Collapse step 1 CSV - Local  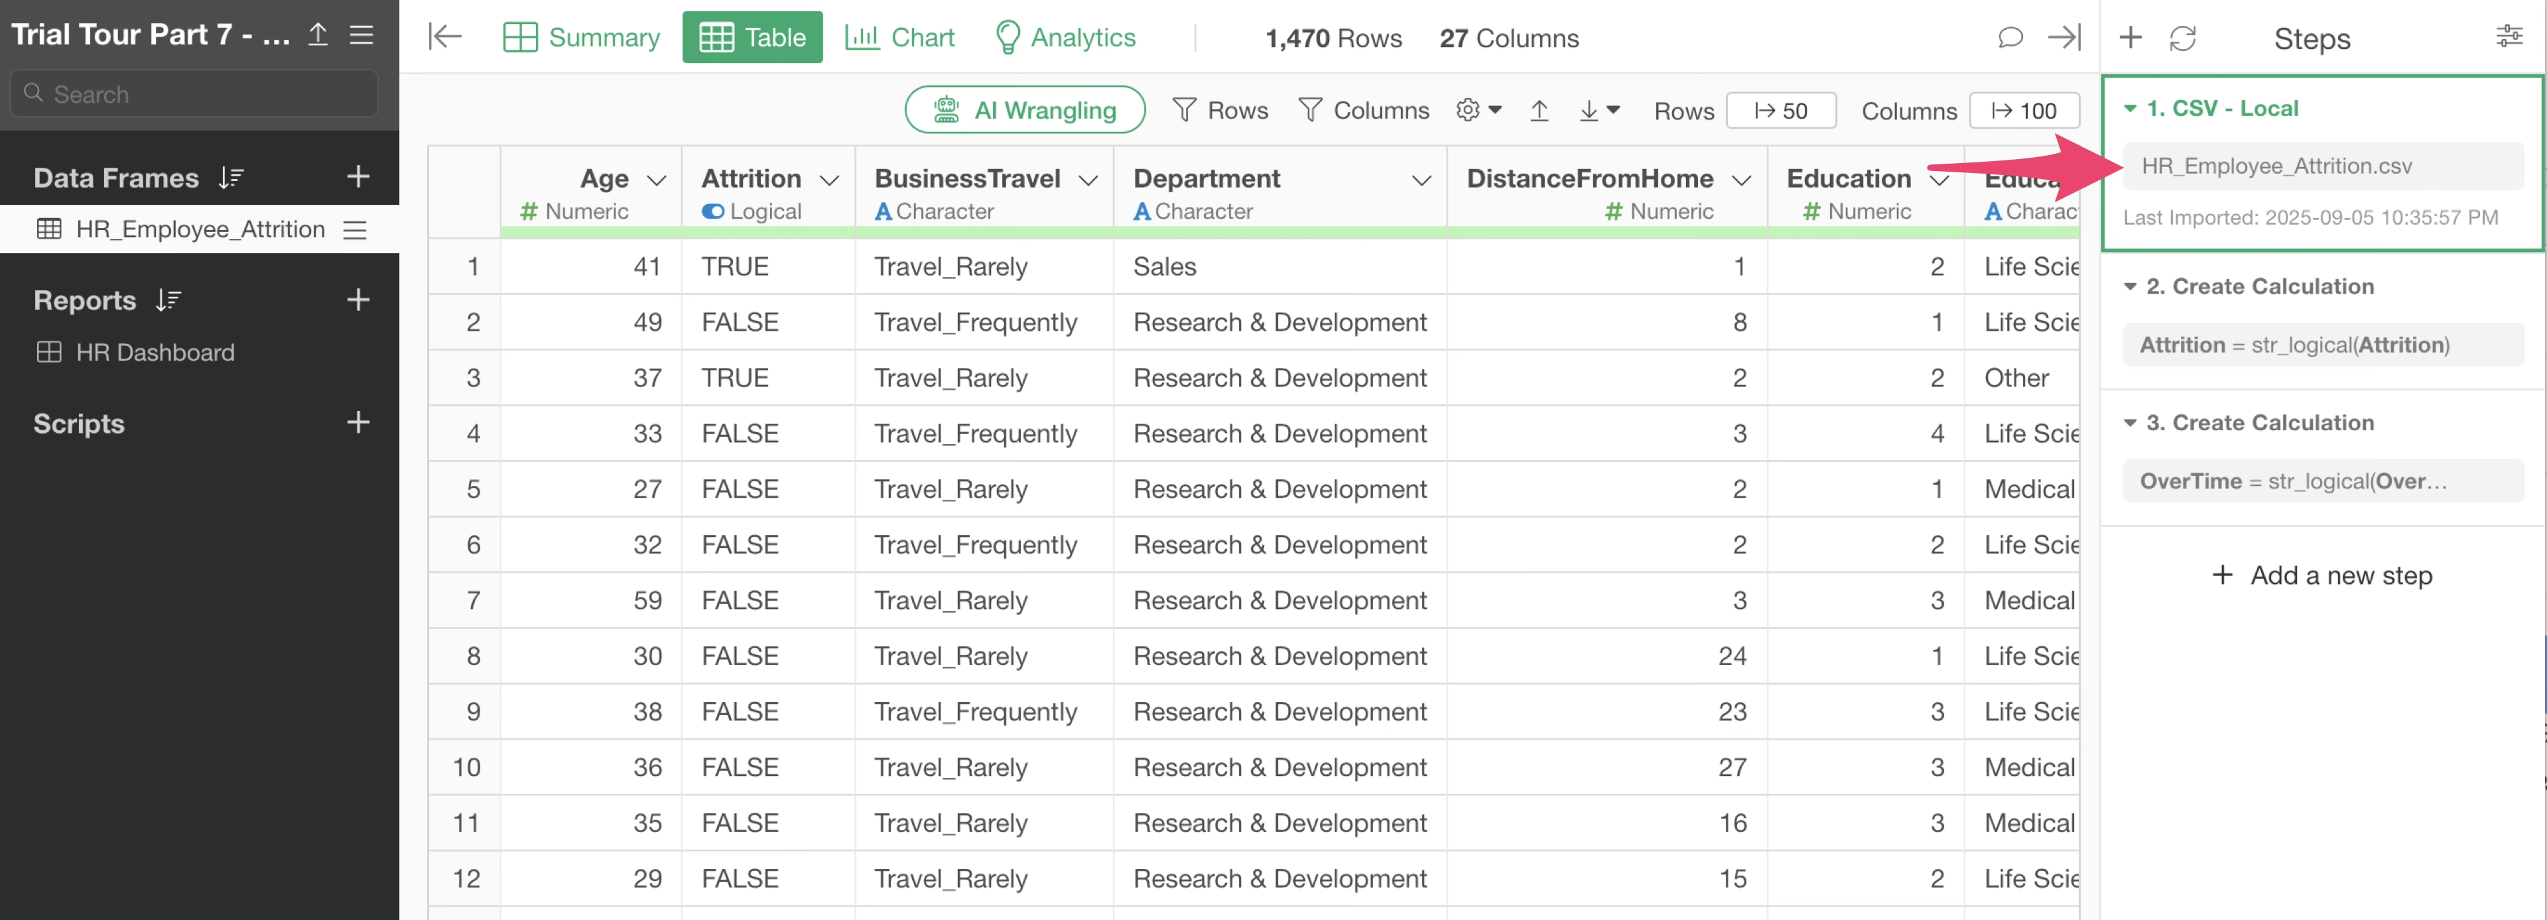coord(2130,109)
